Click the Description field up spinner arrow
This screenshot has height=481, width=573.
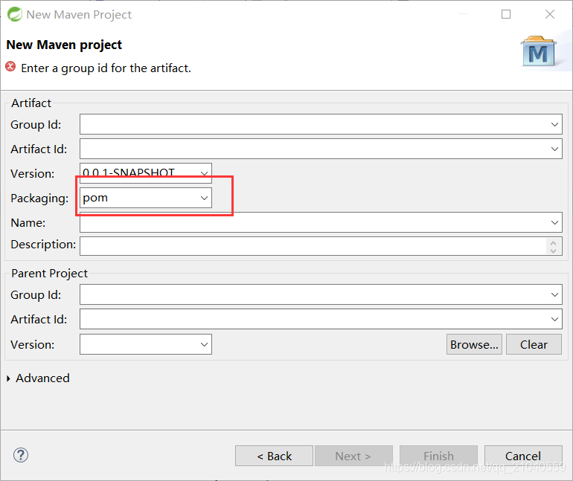click(553, 242)
